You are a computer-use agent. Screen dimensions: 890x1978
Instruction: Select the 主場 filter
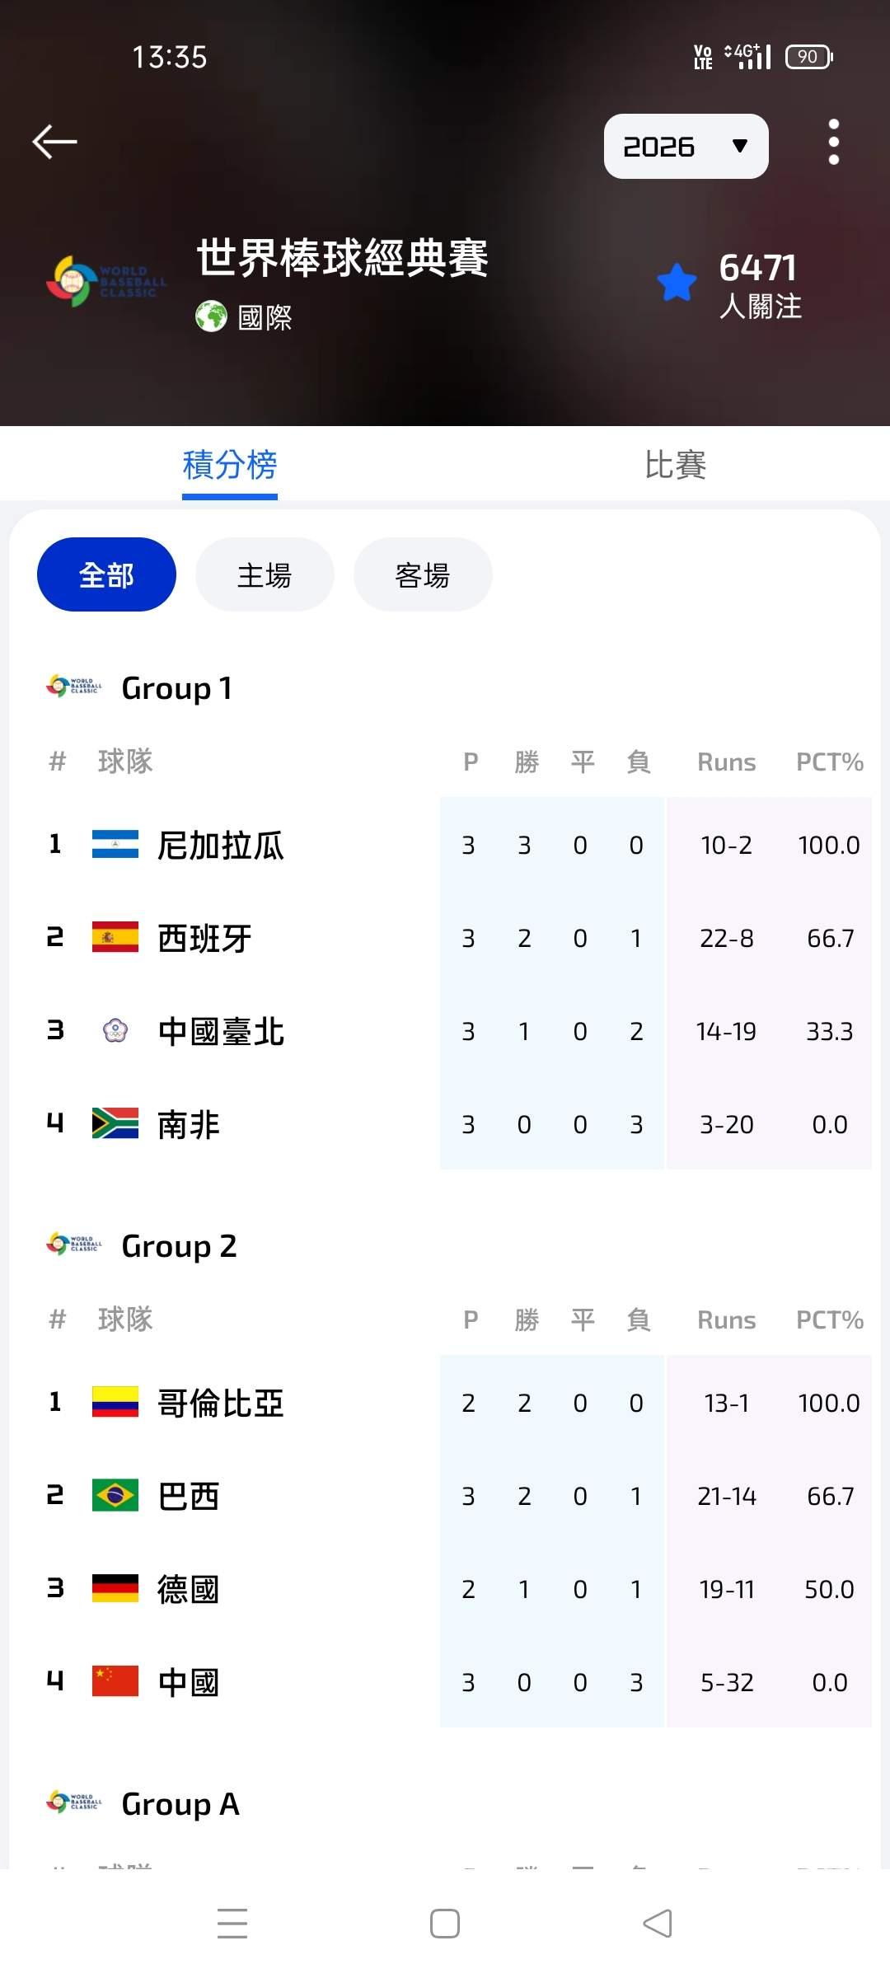click(265, 574)
